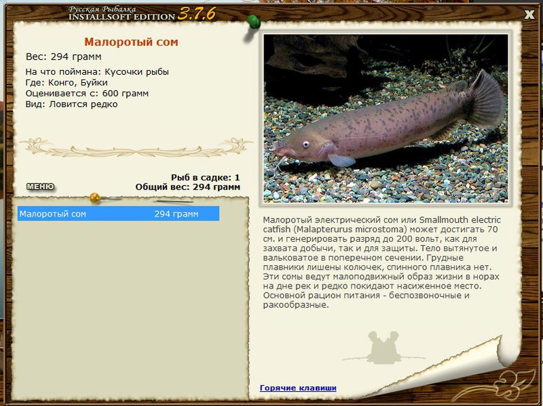Click the catfish silhouette icon

point(384,348)
